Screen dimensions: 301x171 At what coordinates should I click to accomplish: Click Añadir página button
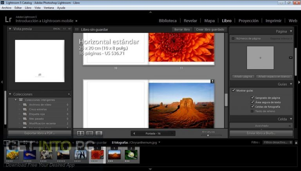(x=243, y=76)
